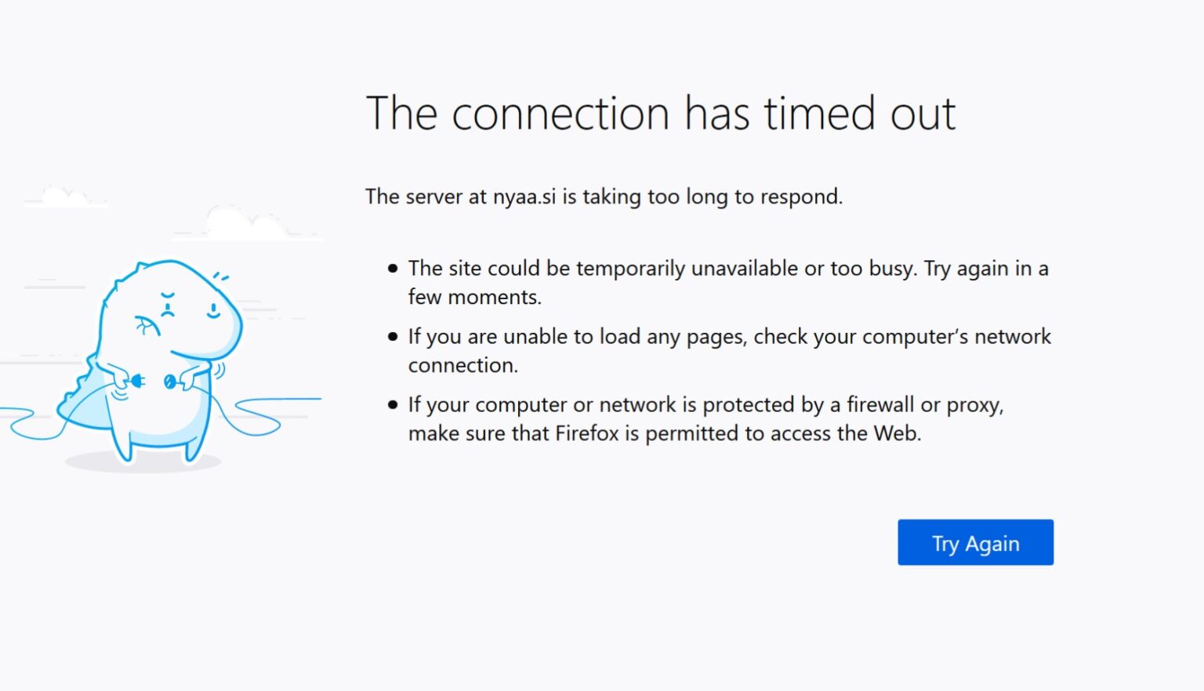Click the socket end in the dinosaur's right hand
Screen dimensions: 1204x691
[170, 382]
